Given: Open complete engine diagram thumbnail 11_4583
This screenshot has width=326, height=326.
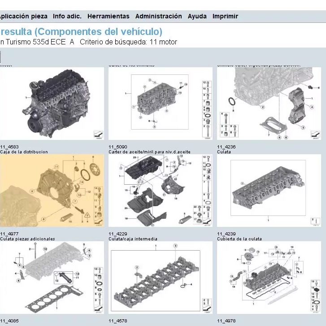Looking at the screenshot, I should pos(52,103).
